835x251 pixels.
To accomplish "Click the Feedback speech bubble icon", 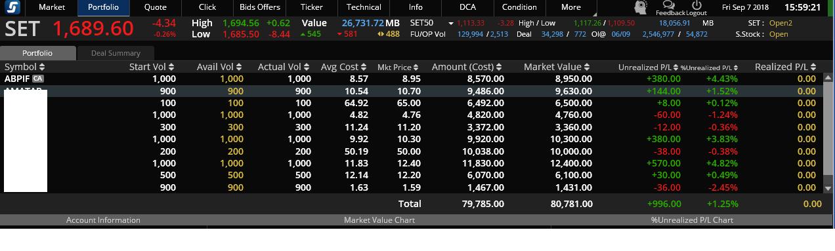I will (x=669, y=5).
